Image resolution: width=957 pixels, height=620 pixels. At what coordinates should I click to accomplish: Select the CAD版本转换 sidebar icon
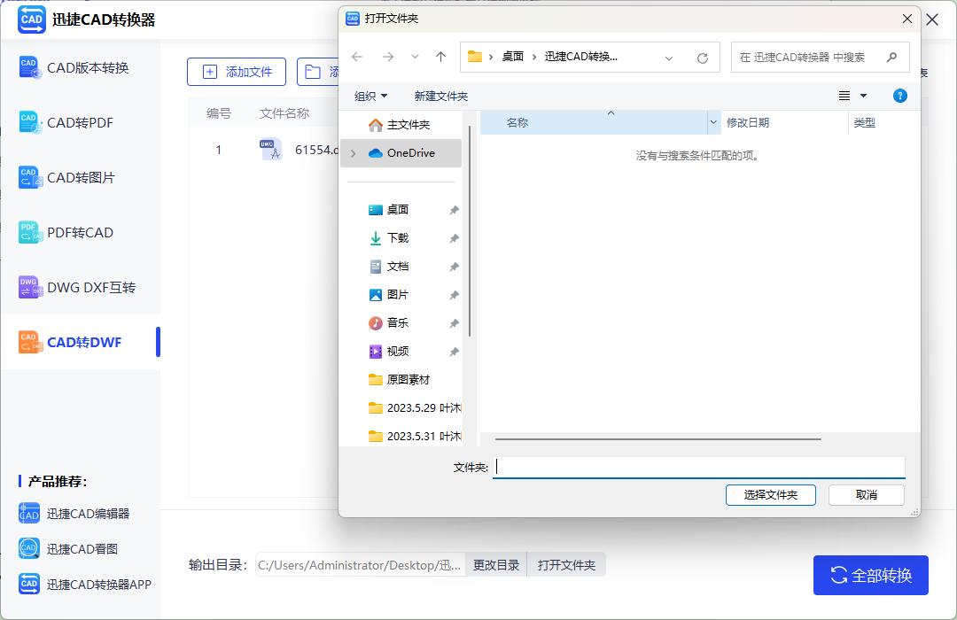click(x=29, y=67)
